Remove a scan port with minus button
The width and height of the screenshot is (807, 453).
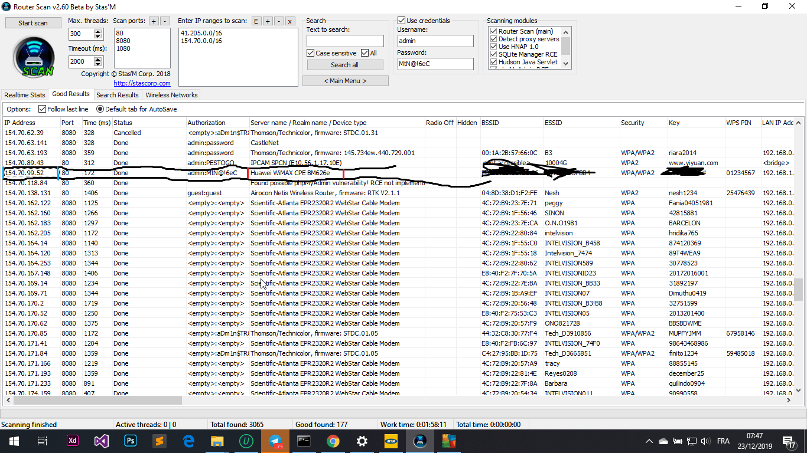[x=165, y=21]
